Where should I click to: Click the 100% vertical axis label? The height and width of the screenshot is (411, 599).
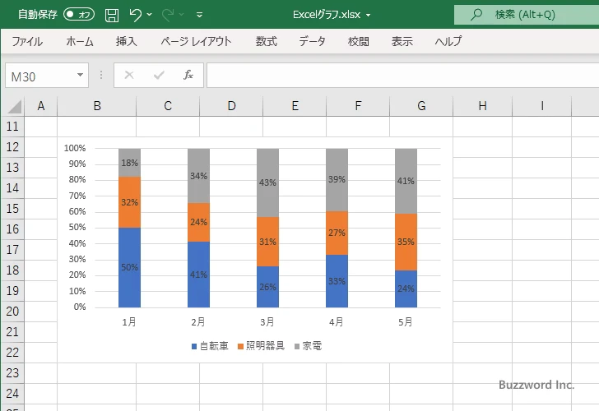tap(75, 148)
